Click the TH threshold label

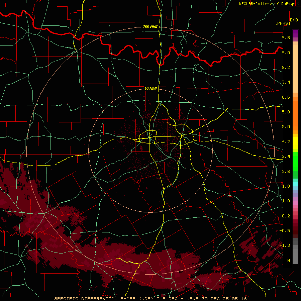287,260
